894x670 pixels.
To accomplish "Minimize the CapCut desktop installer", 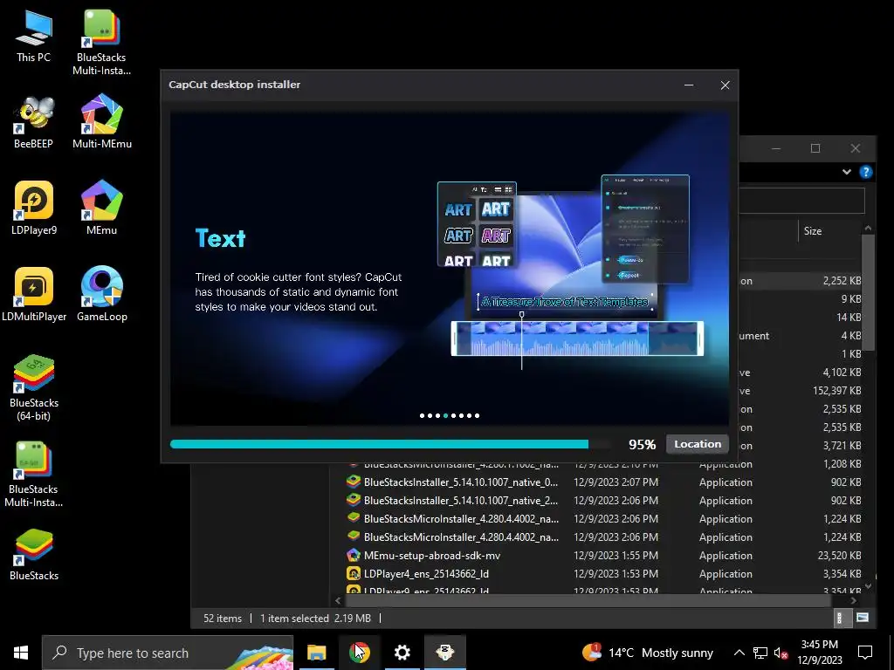I will [x=689, y=85].
